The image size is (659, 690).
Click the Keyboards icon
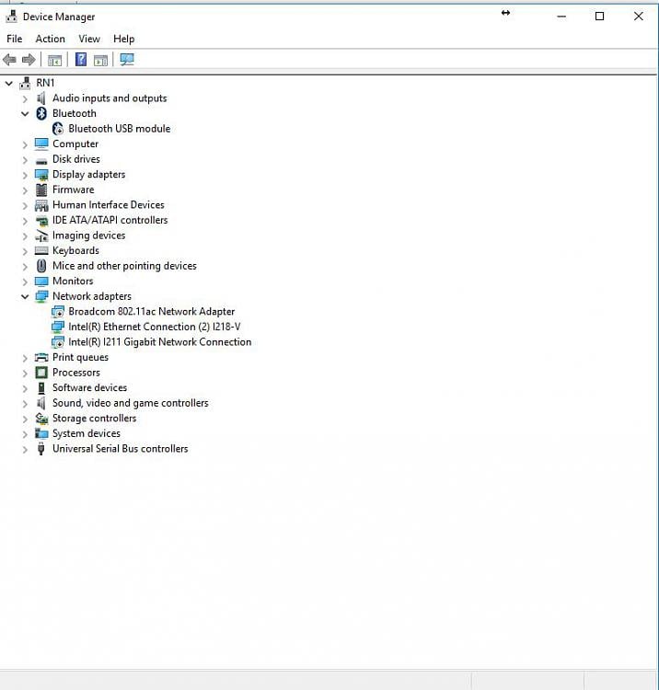[x=41, y=251]
